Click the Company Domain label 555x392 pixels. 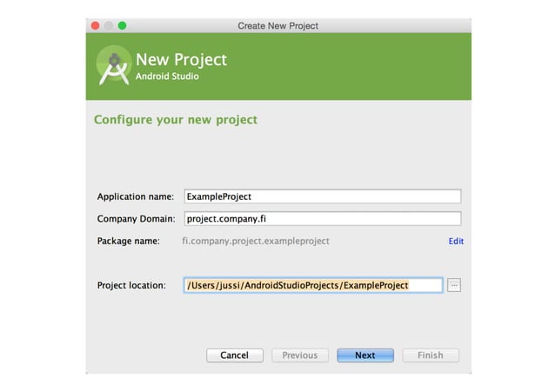coord(136,219)
